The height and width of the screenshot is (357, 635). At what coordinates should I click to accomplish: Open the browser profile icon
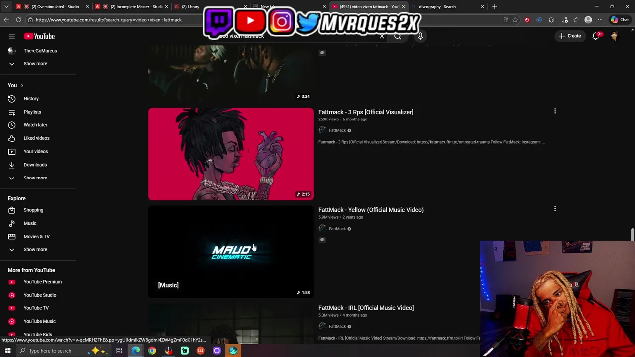coord(588,20)
